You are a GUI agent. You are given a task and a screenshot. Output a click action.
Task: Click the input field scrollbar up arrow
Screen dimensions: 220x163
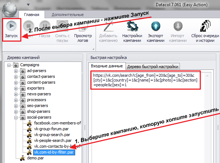click(207, 76)
